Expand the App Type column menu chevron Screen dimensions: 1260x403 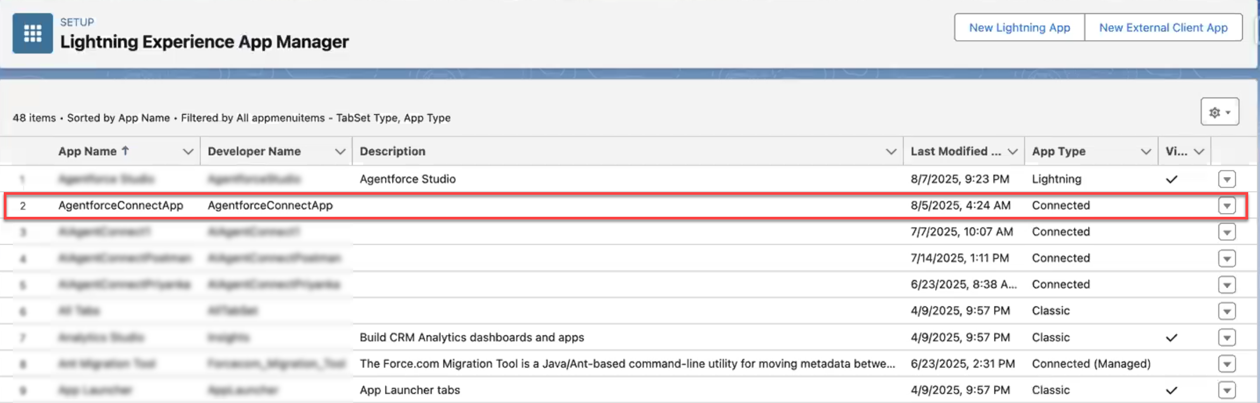[x=1146, y=151]
